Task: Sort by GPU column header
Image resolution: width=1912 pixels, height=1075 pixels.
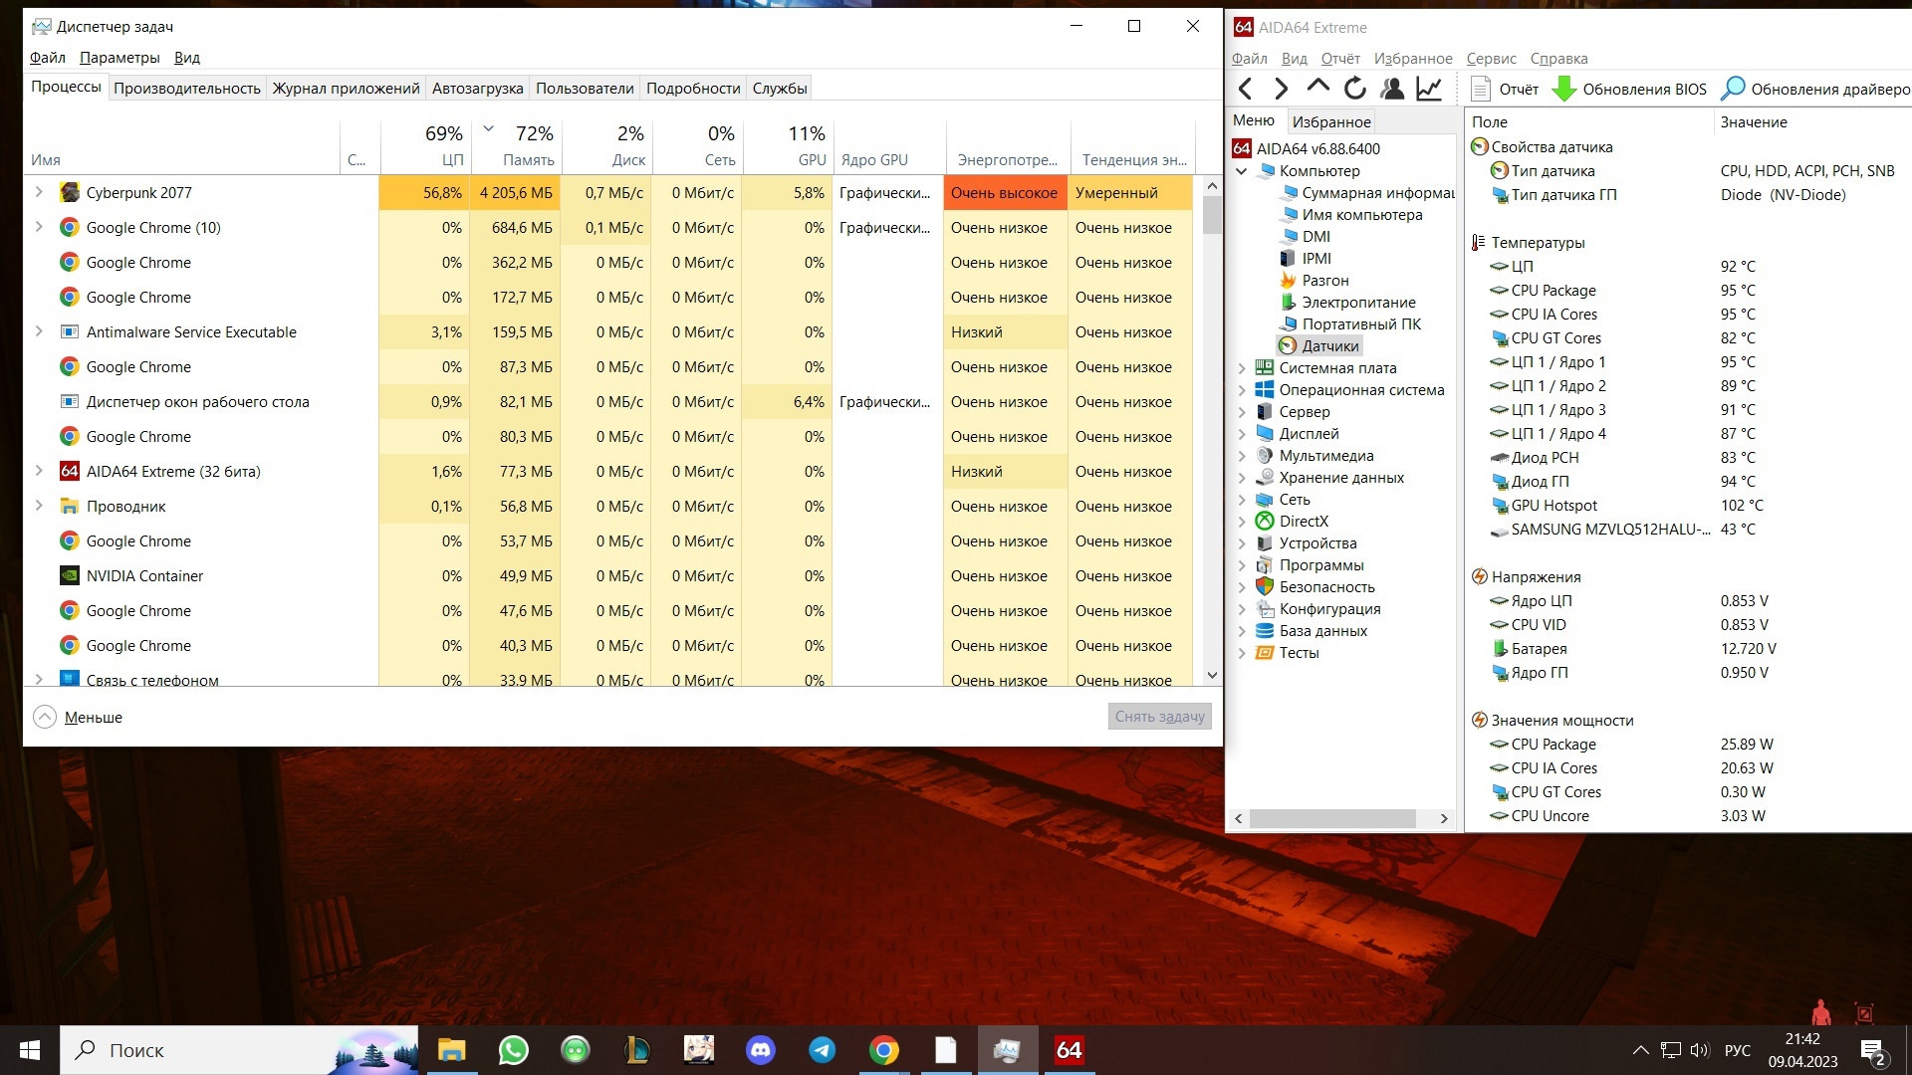Action: pos(789,146)
